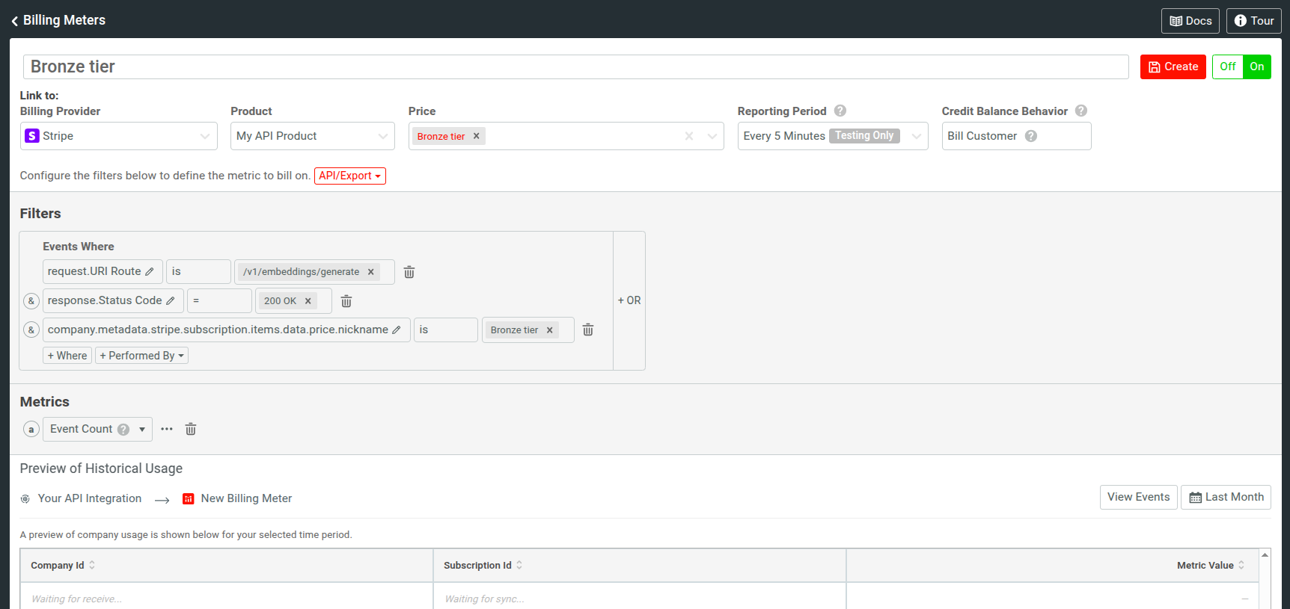Delete the price.nickname filter row
The width and height of the screenshot is (1290, 609).
click(588, 330)
